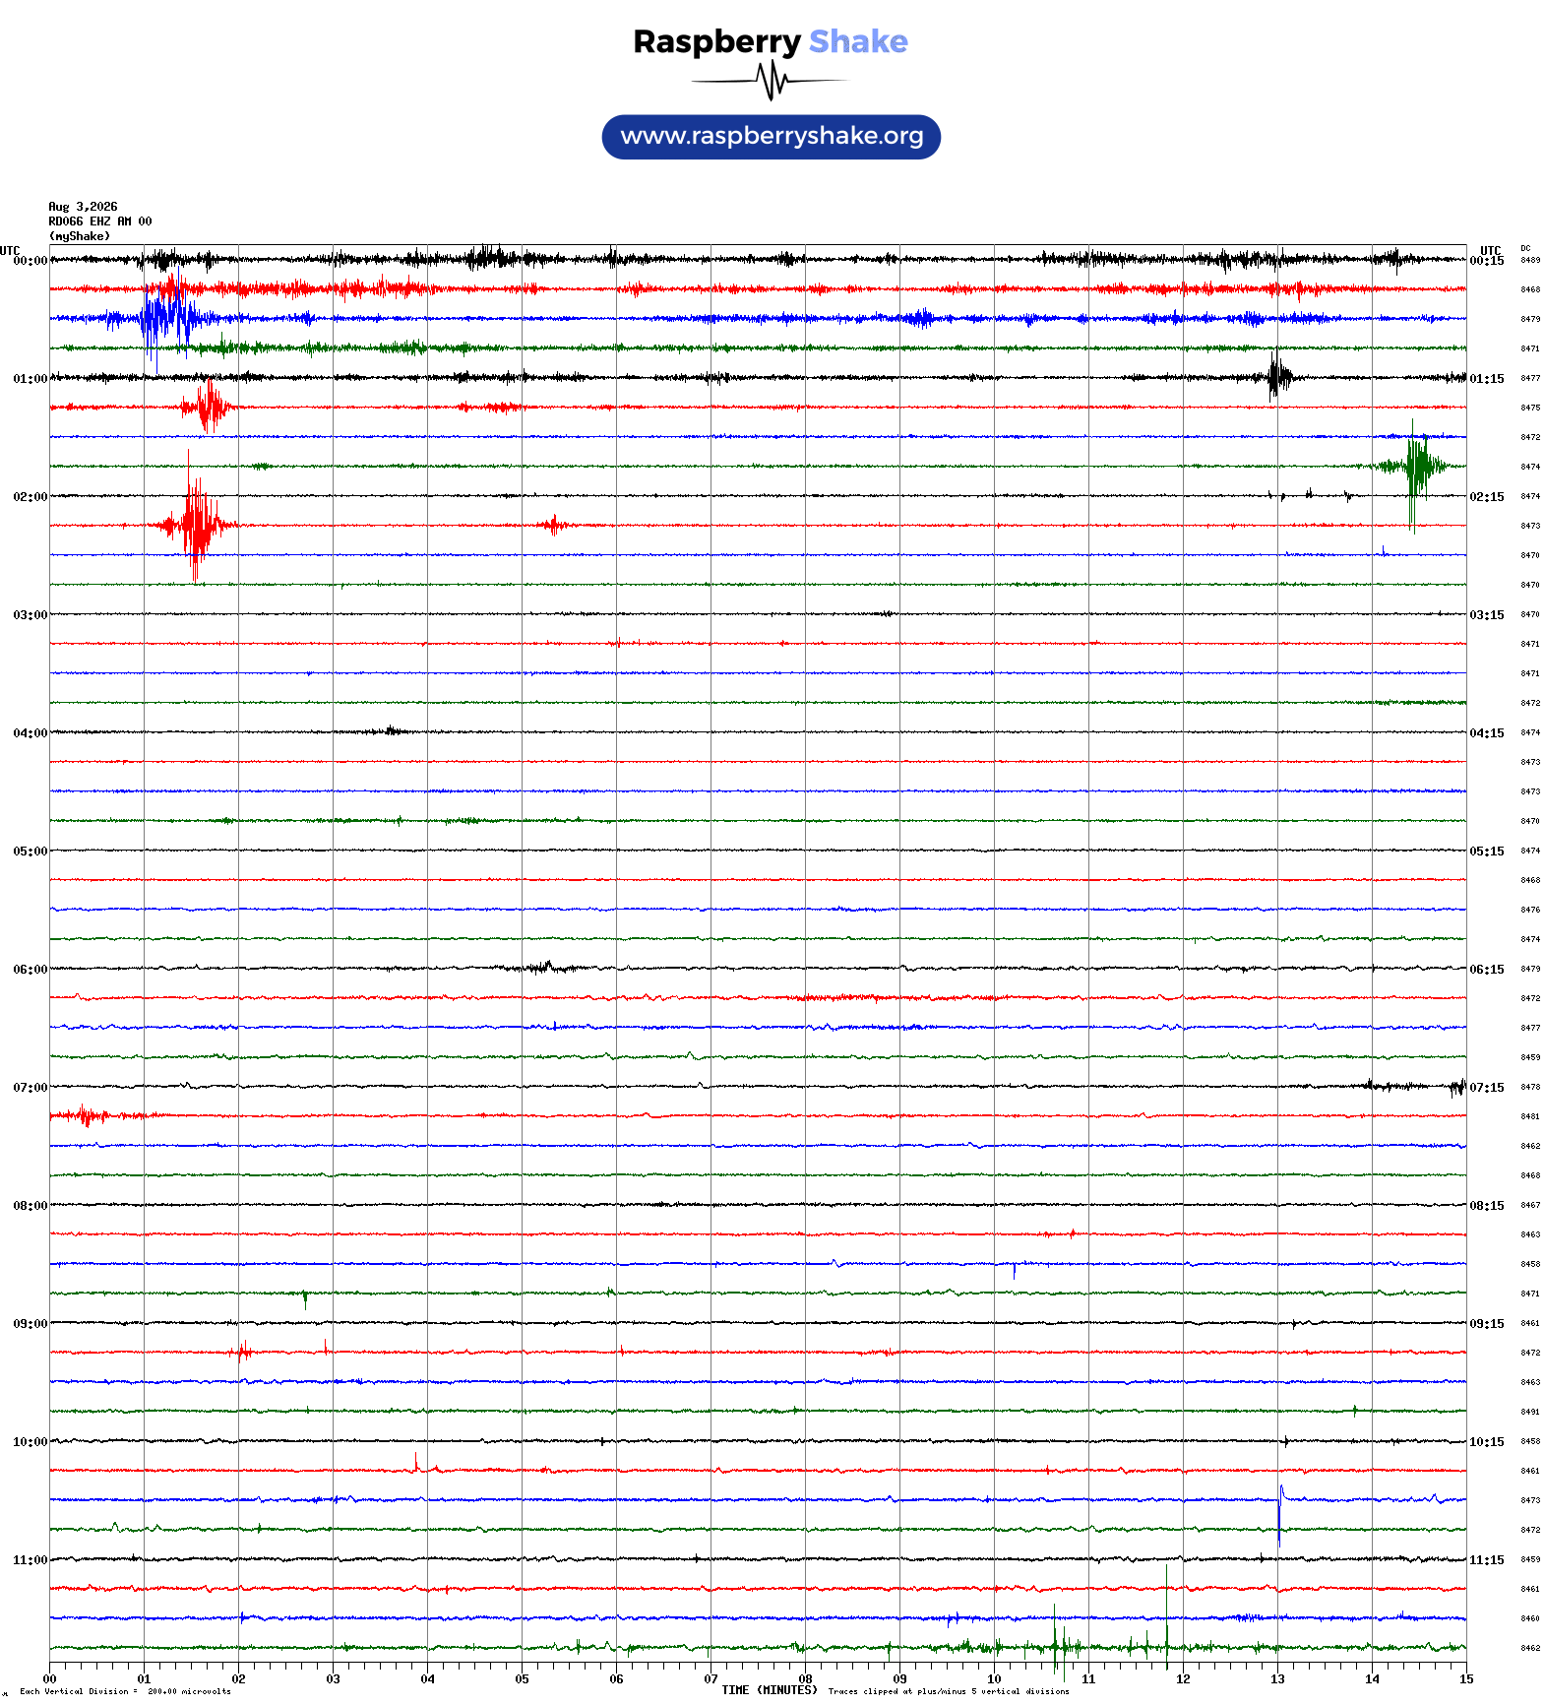Select the "08:00" hour label
1545x1705 pixels.
pyautogui.click(x=31, y=1206)
